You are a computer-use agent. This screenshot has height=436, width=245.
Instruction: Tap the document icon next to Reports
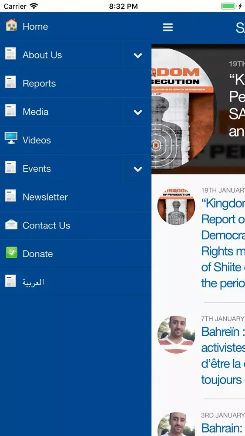(x=10, y=82)
